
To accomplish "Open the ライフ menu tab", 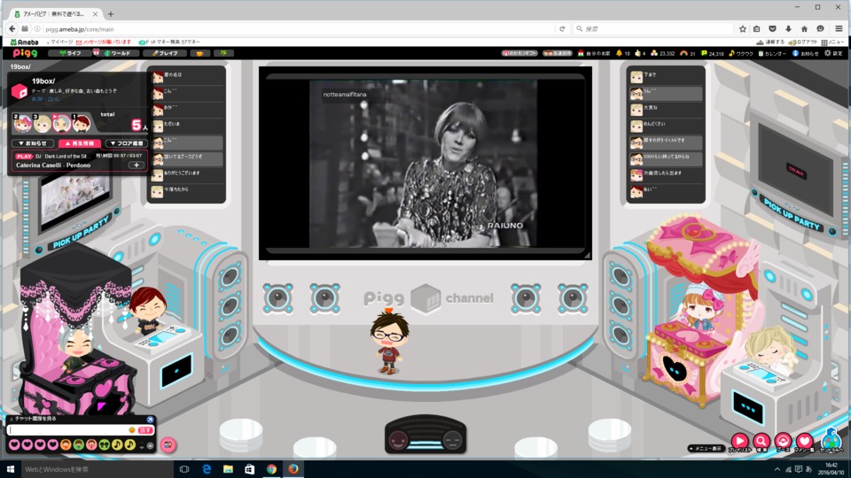I will click(x=71, y=53).
